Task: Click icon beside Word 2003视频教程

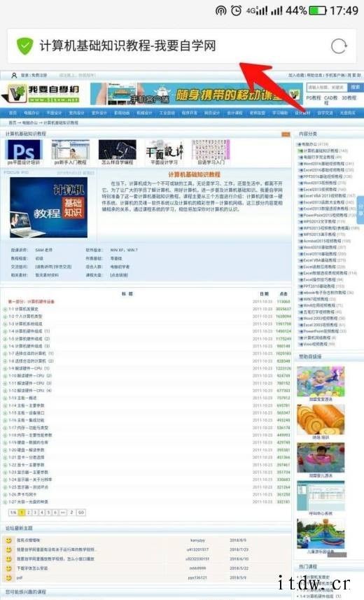Action: coord(301,319)
